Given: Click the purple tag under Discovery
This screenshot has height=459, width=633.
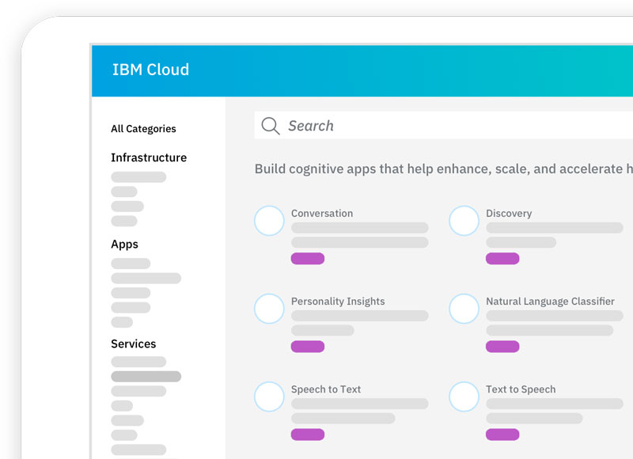Looking at the screenshot, I should click(502, 258).
